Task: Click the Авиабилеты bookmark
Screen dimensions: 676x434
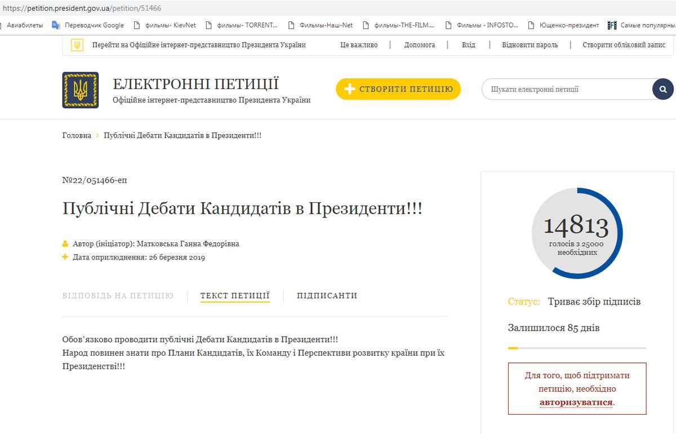Action: click(x=24, y=25)
